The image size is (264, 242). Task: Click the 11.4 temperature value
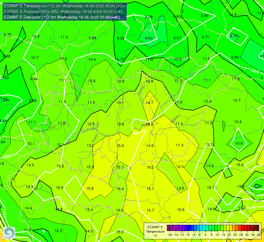[149, 60]
